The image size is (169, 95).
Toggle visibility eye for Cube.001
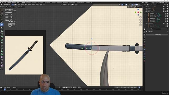pos(166,13)
